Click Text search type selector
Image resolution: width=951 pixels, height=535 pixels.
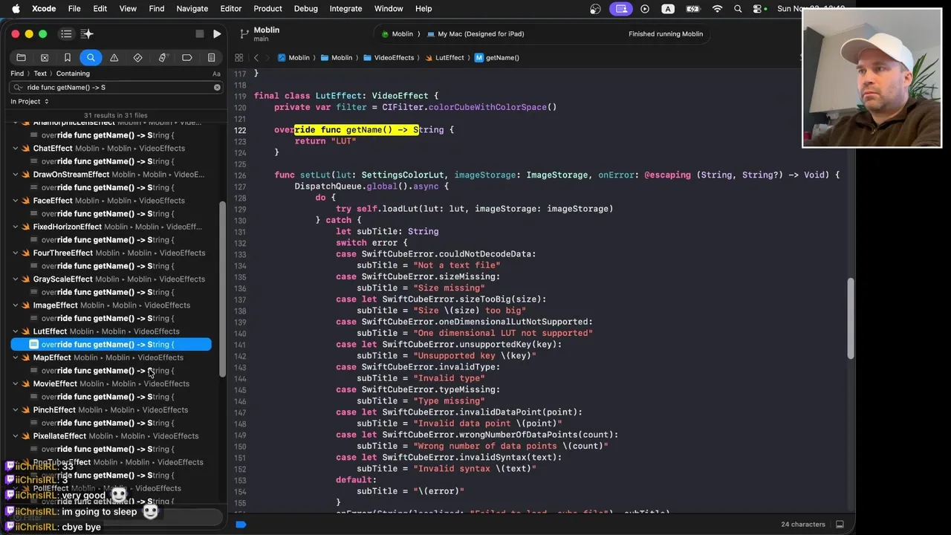tap(40, 74)
